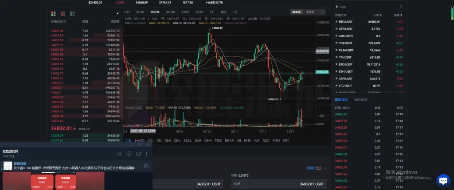Open the 置顶消息 pinned message
Screen dimensions: 454x190
[76, 166]
